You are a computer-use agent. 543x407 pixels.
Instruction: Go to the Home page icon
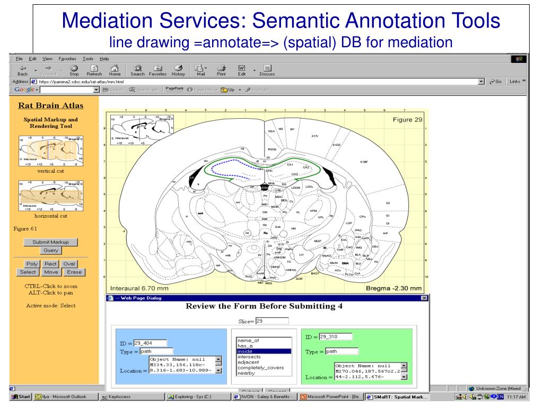pyautogui.click(x=115, y=68)
